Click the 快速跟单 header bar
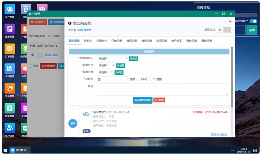 149,52
